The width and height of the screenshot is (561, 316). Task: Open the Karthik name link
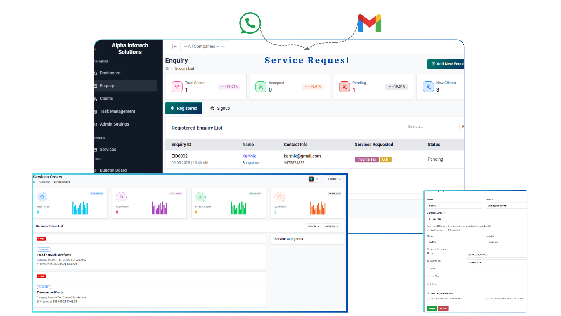tap(249, 156)
